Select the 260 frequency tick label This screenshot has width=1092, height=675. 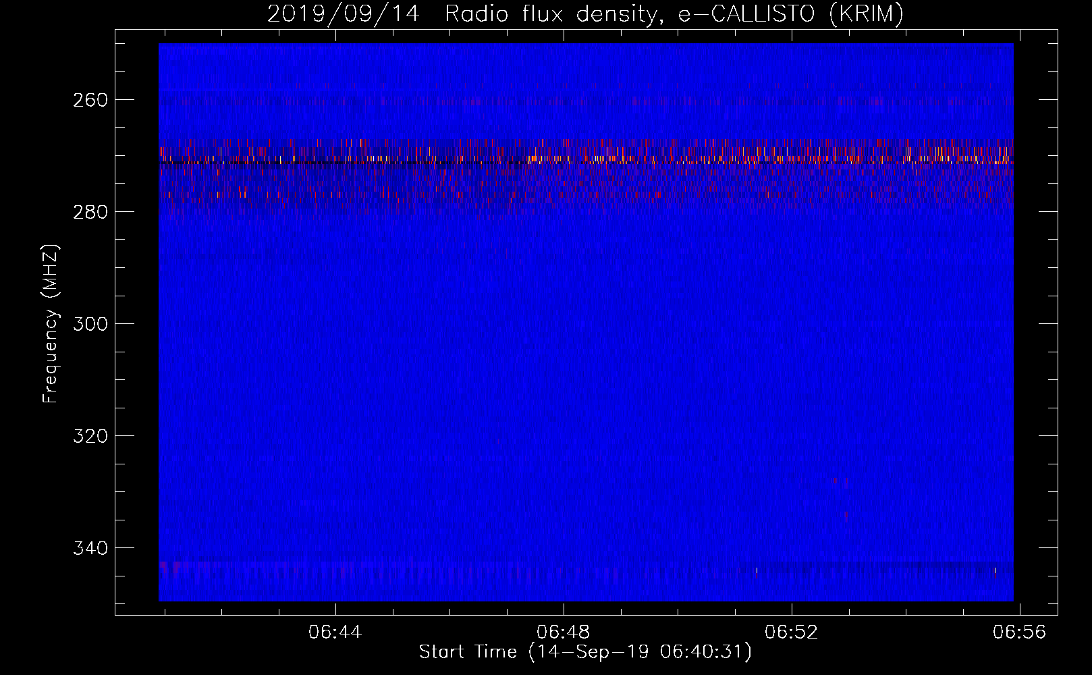pos(90,100)
